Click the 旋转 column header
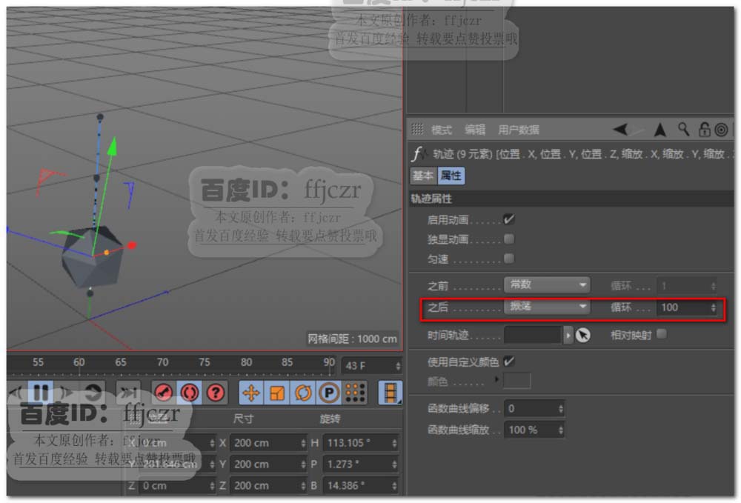Screen dimensions: 741x503 pyautogui.click(x=330, y=419)
